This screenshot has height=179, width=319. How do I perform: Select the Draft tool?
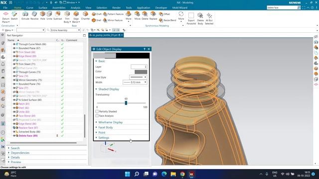(97, 14)
